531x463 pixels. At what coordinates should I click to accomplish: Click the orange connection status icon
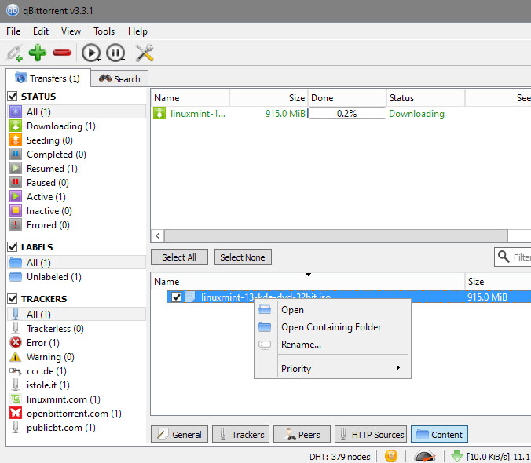391,456
